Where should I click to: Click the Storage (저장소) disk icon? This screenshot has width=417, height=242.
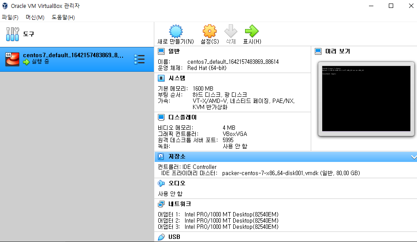[x=161, y=157]
